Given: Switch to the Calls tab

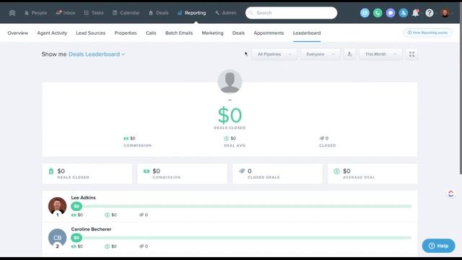Looking at the screenshot, I should coord(151,33).
